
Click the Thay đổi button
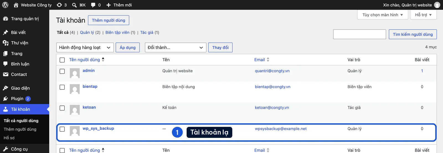[220, 47]
